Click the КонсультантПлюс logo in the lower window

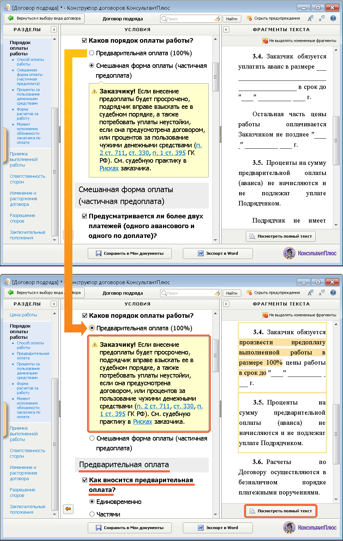(x=310, y=527)
